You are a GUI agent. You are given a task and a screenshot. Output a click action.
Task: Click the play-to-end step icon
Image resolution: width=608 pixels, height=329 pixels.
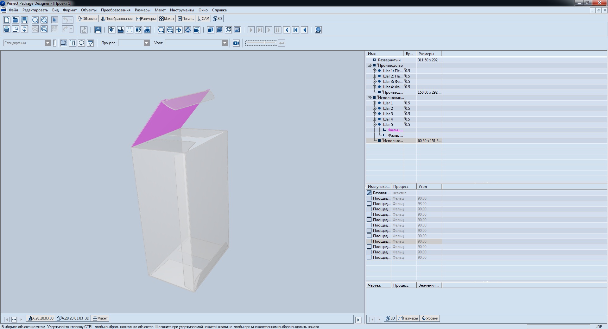pyautogui.click(x=260, y=30)
